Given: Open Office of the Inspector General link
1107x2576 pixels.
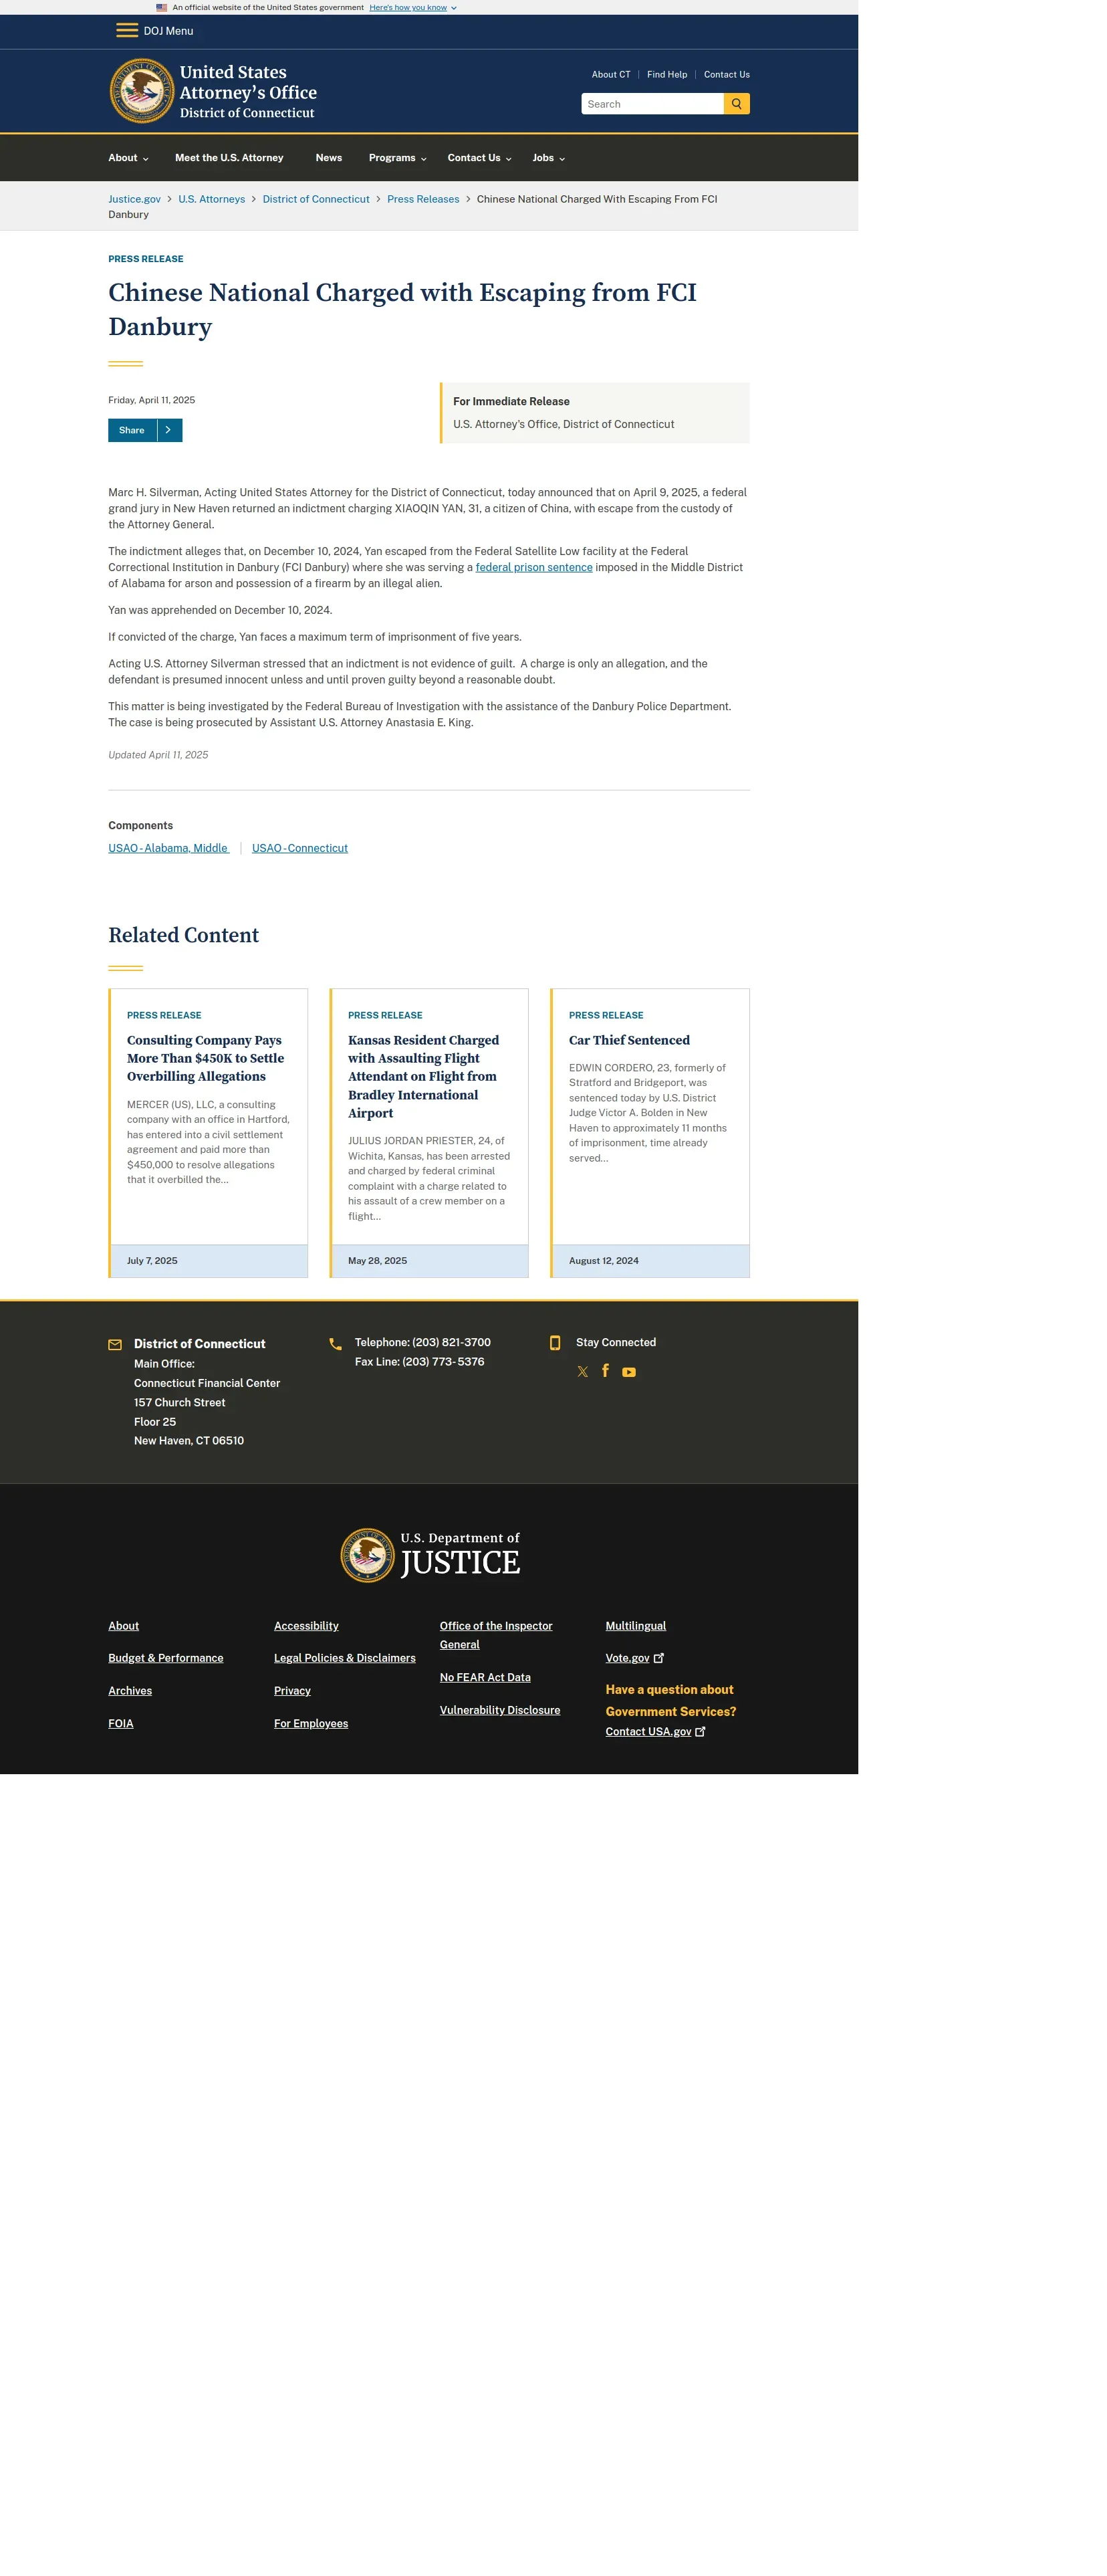Looking at the screenshot, I should pyautogui.click(x=496, y=1635).
